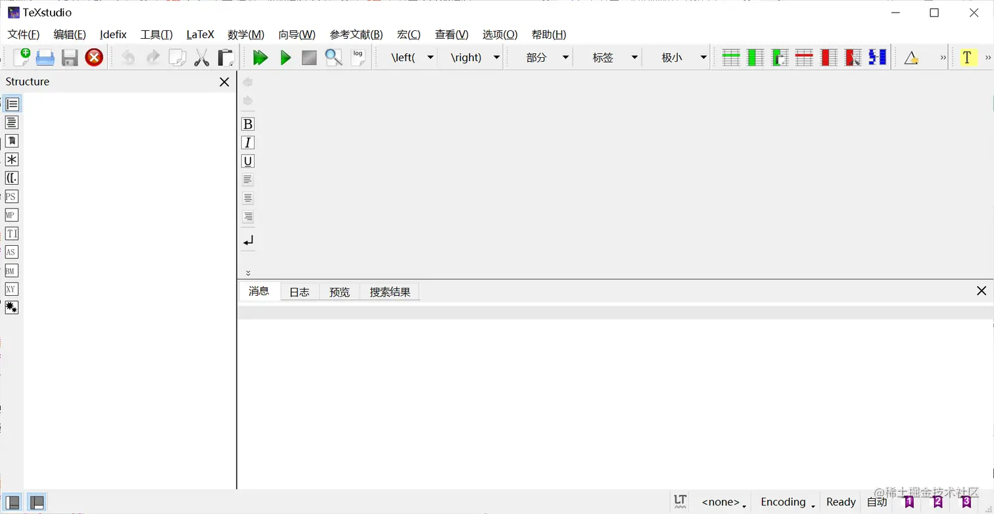Open the 文件(F) menu
This screenshot has height=514, width=994.
click(24, 34)
